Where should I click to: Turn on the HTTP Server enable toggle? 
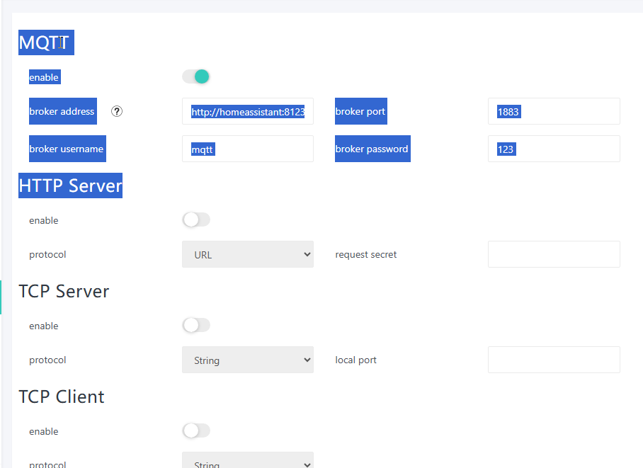click(196, 220)
